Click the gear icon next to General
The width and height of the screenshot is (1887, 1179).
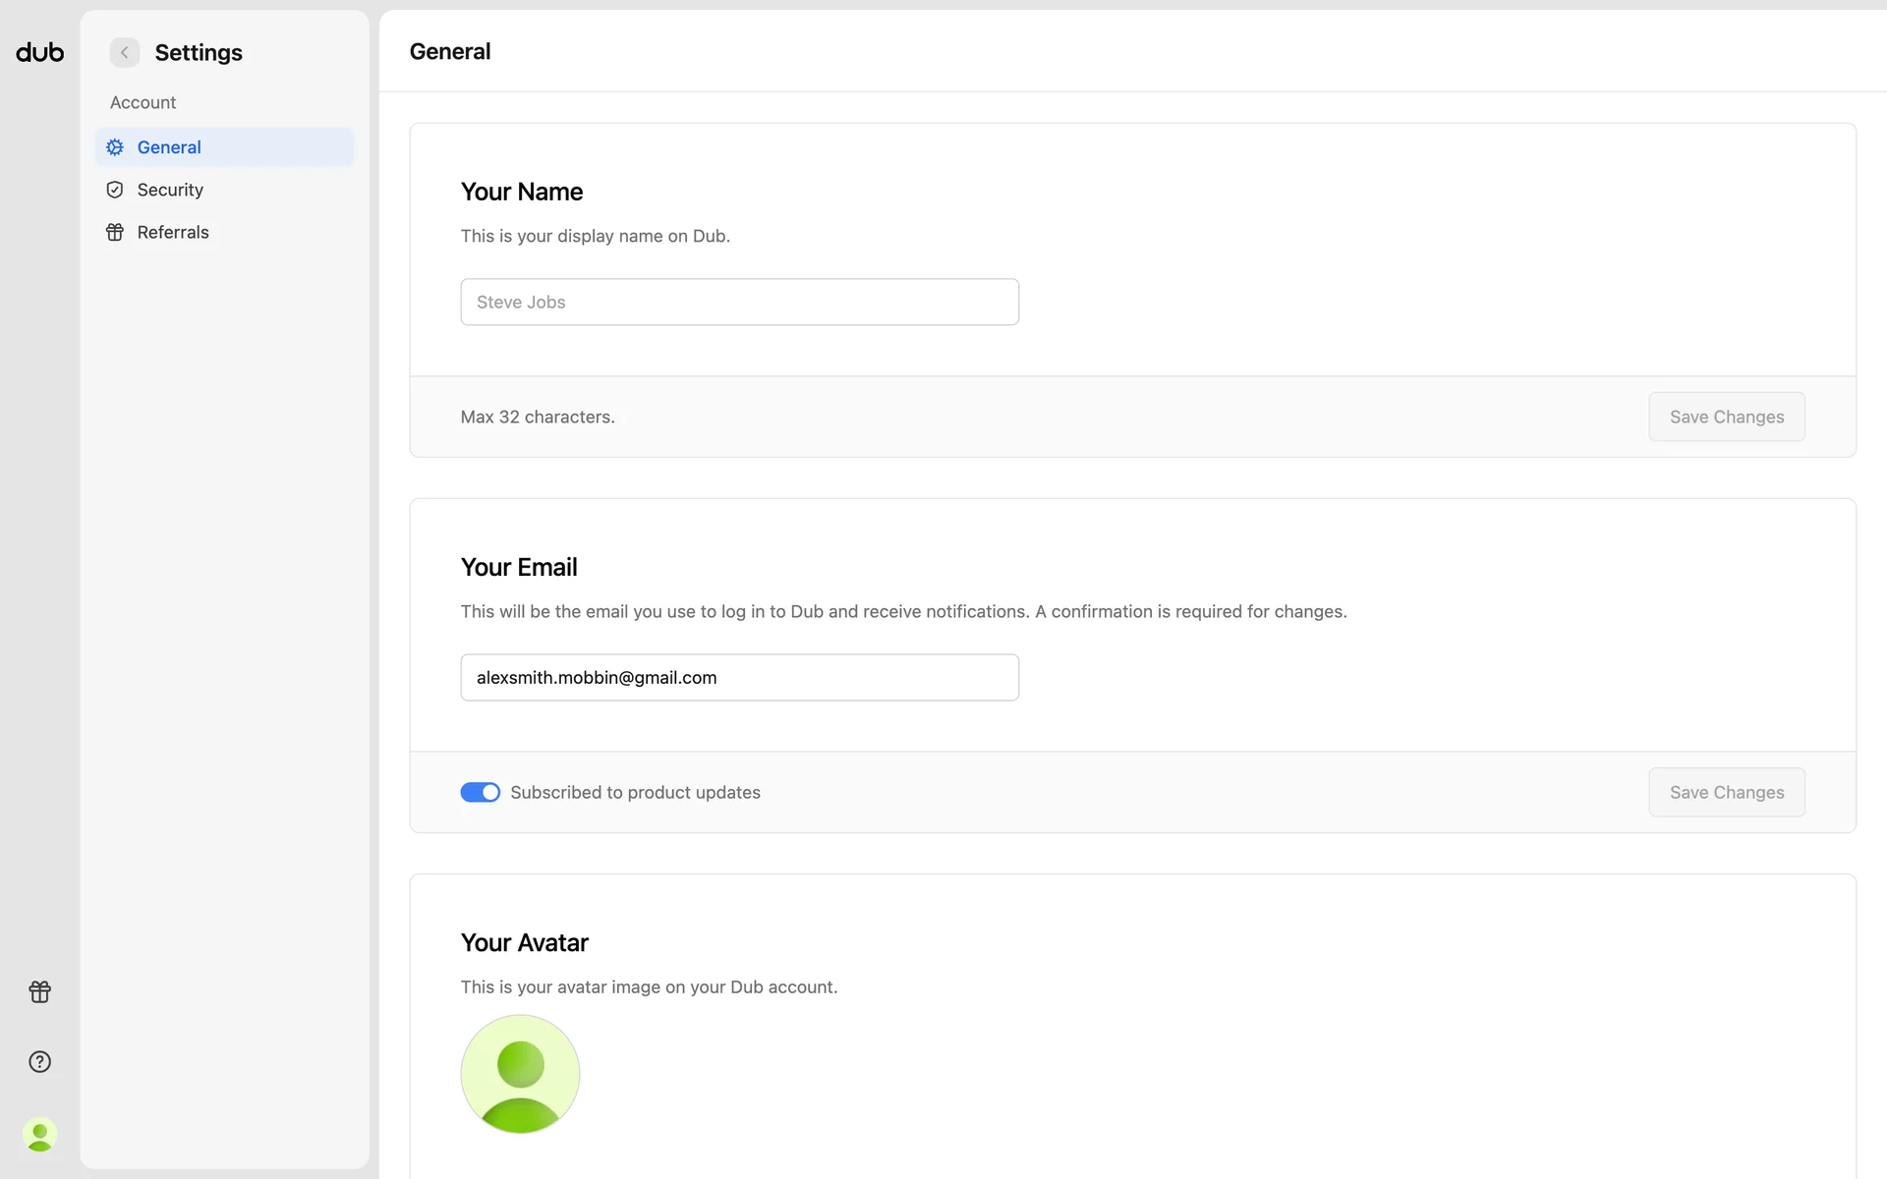point(115,147)
